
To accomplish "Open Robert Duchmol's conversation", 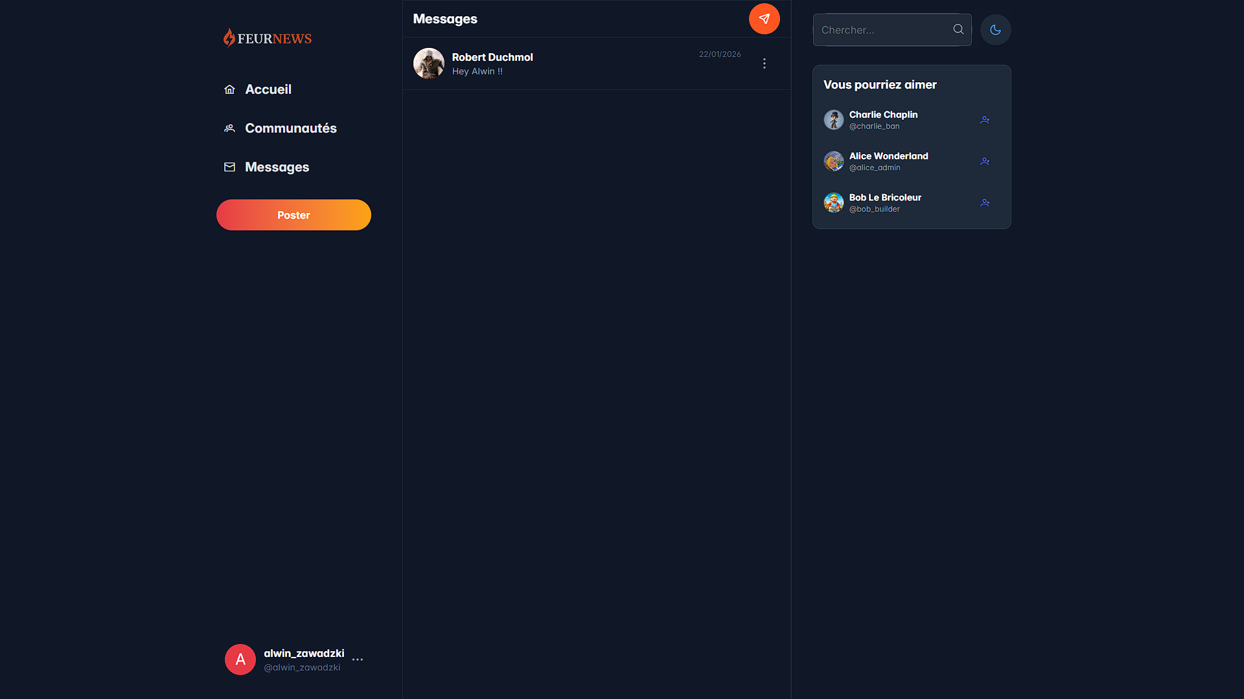I will click(x=570, y=63).
